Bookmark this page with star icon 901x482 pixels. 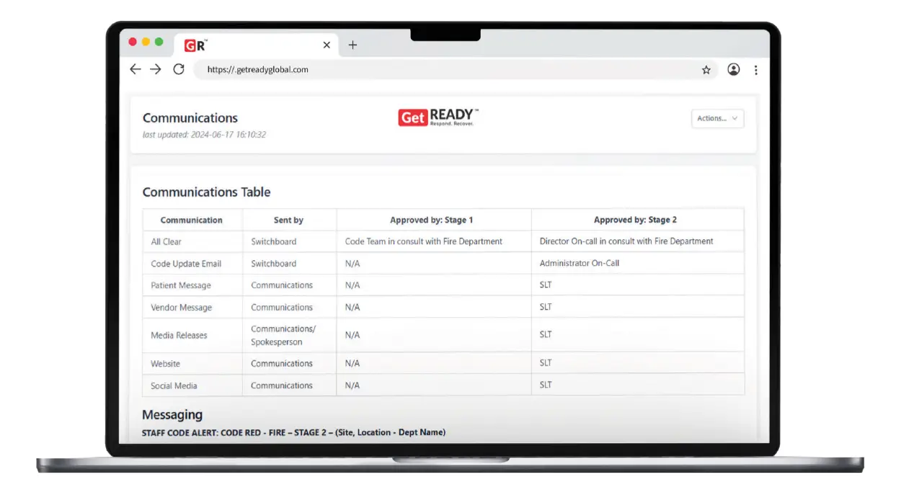pyautogui.click(x=706, y=70)
